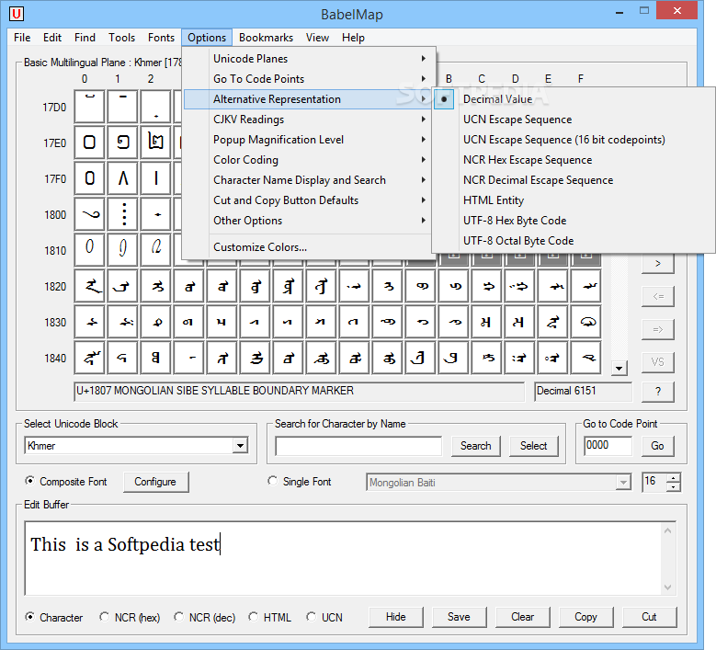Screen dimensions: 716x650
Task: Click the character grid scrollbar down arrow
Action: click(x=619, y=368)
